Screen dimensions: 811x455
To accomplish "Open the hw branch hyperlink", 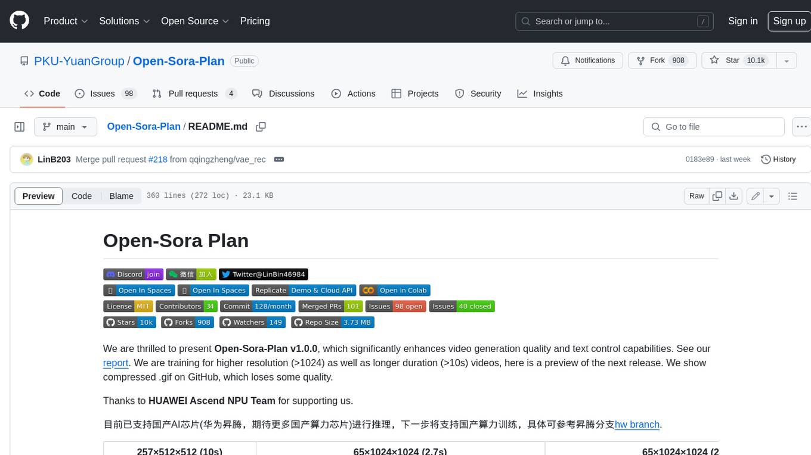I will [637, 425].
